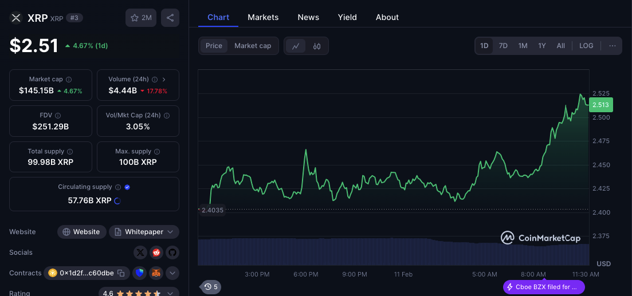Click the 2.4035 opening price label
The height and width of the screenshot is (296, 632).
pyautogui.click(x=213, y=210)
